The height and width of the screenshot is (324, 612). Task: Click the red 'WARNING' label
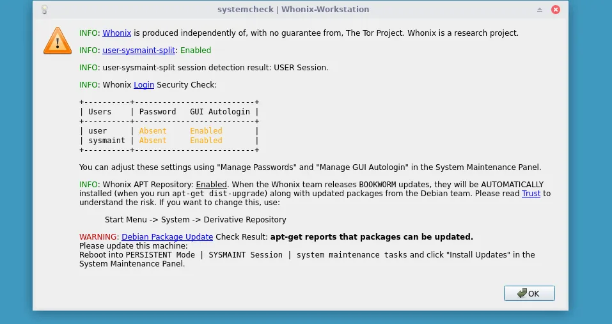98,236
